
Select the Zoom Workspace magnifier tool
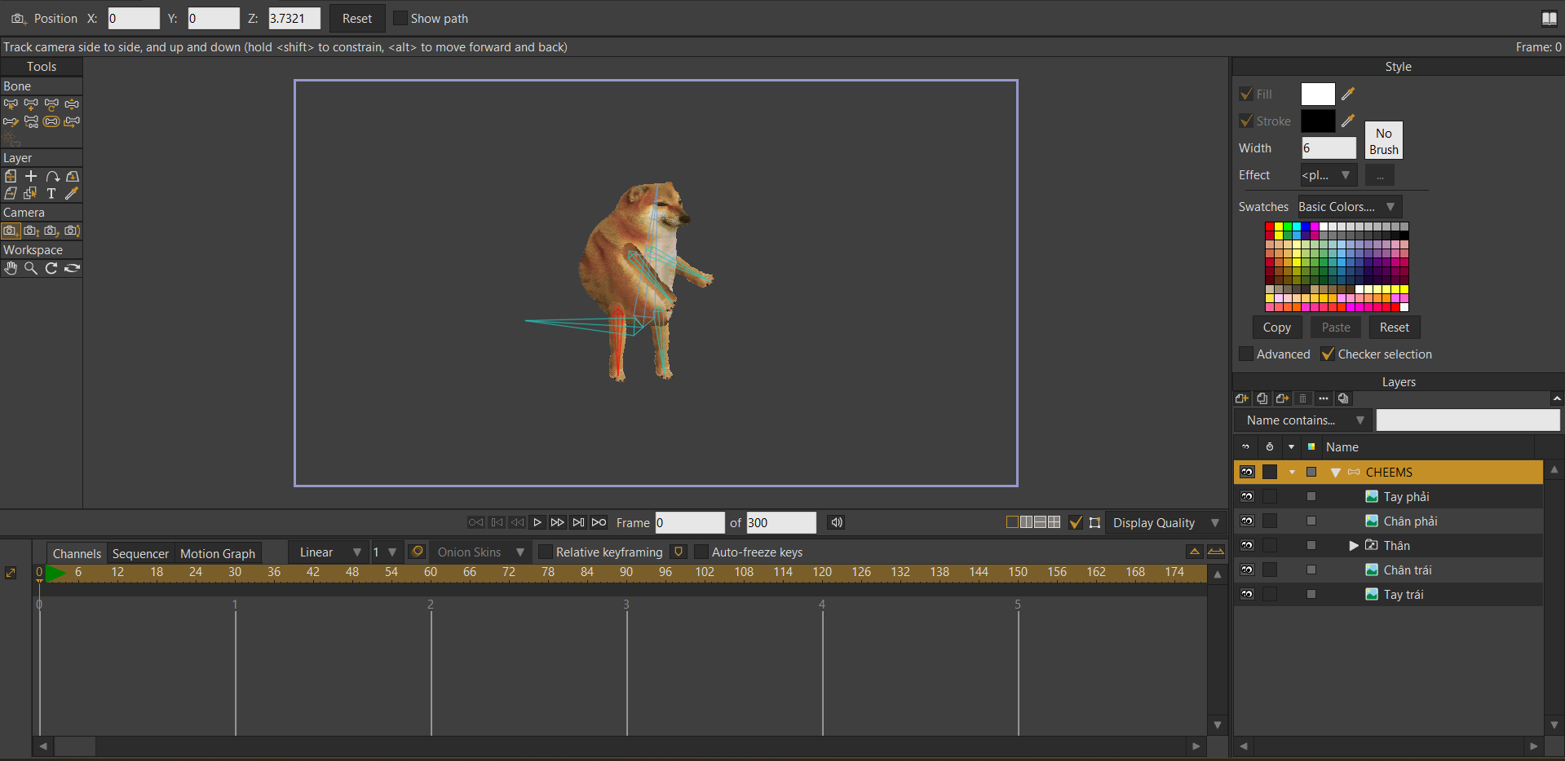[31, 268]
